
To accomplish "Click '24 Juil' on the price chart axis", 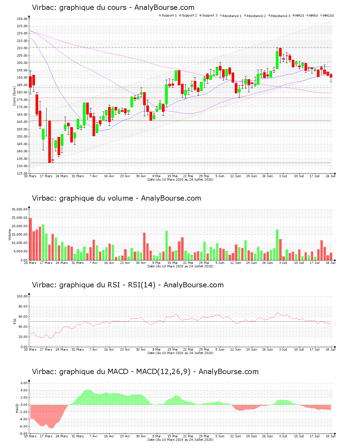I will point(331,176).
